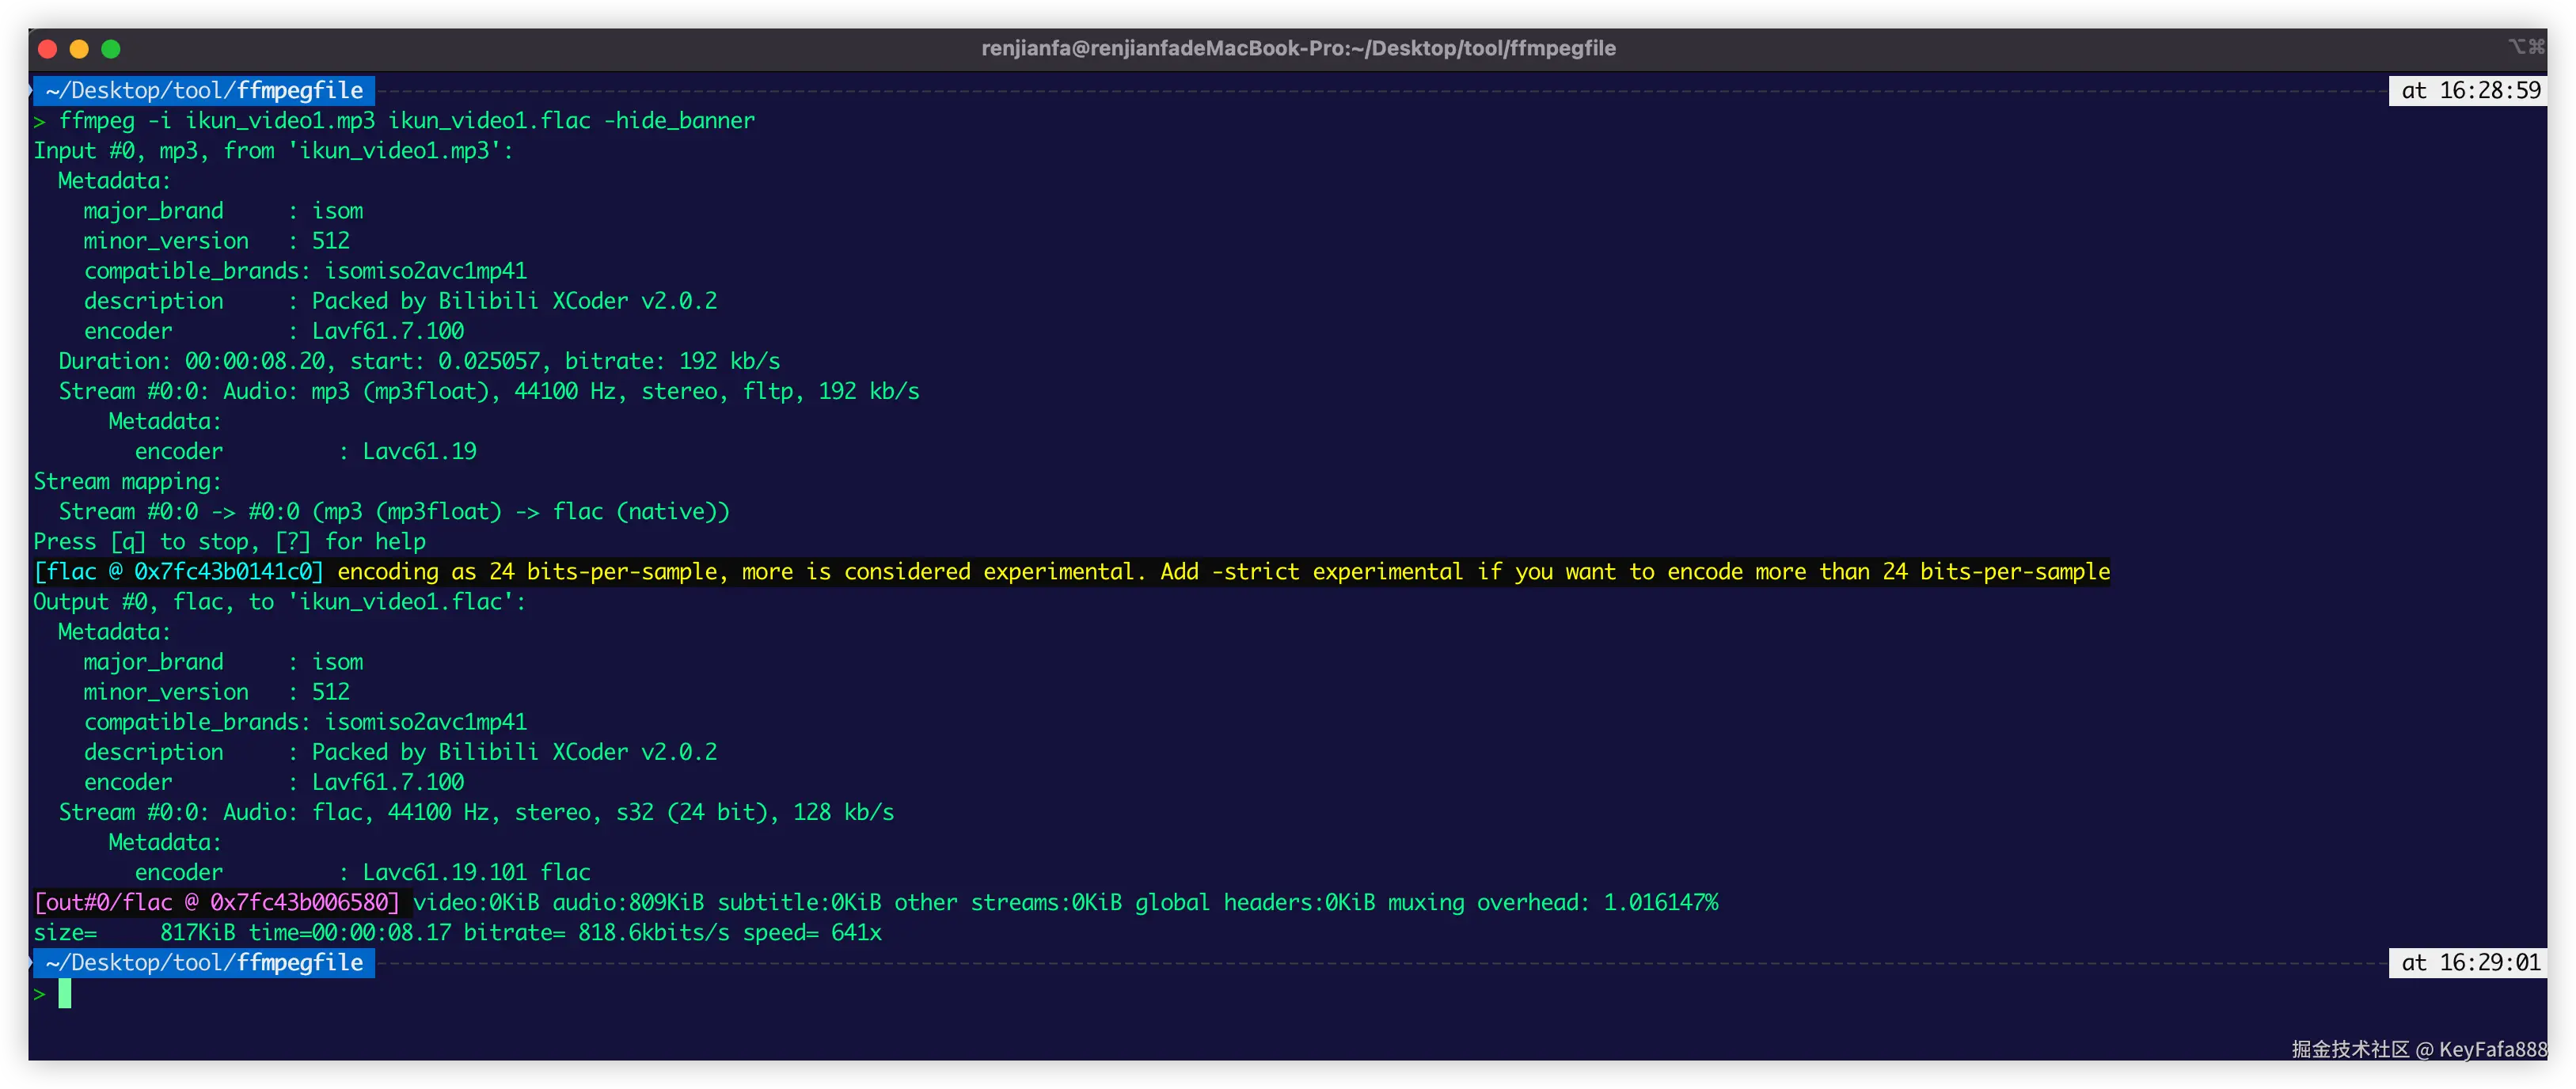This screenshot has height=1089, width=2576.
Task: Click the yellow minimize window button
Action: point(79,48)
